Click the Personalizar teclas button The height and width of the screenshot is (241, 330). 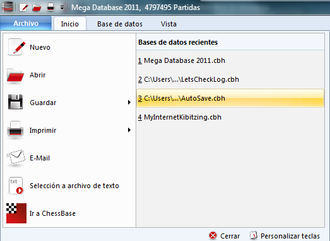(285, 236)
